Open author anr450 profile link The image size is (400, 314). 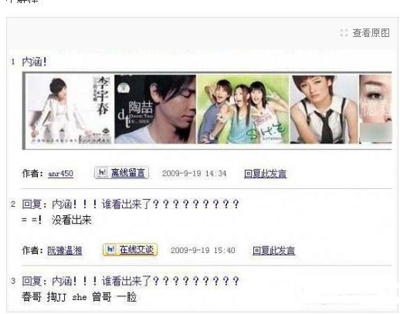point(61,174)
